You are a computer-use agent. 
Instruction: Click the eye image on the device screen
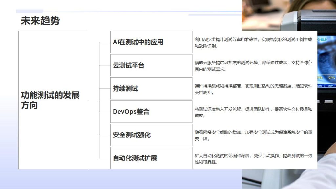[x=326, y=56]
